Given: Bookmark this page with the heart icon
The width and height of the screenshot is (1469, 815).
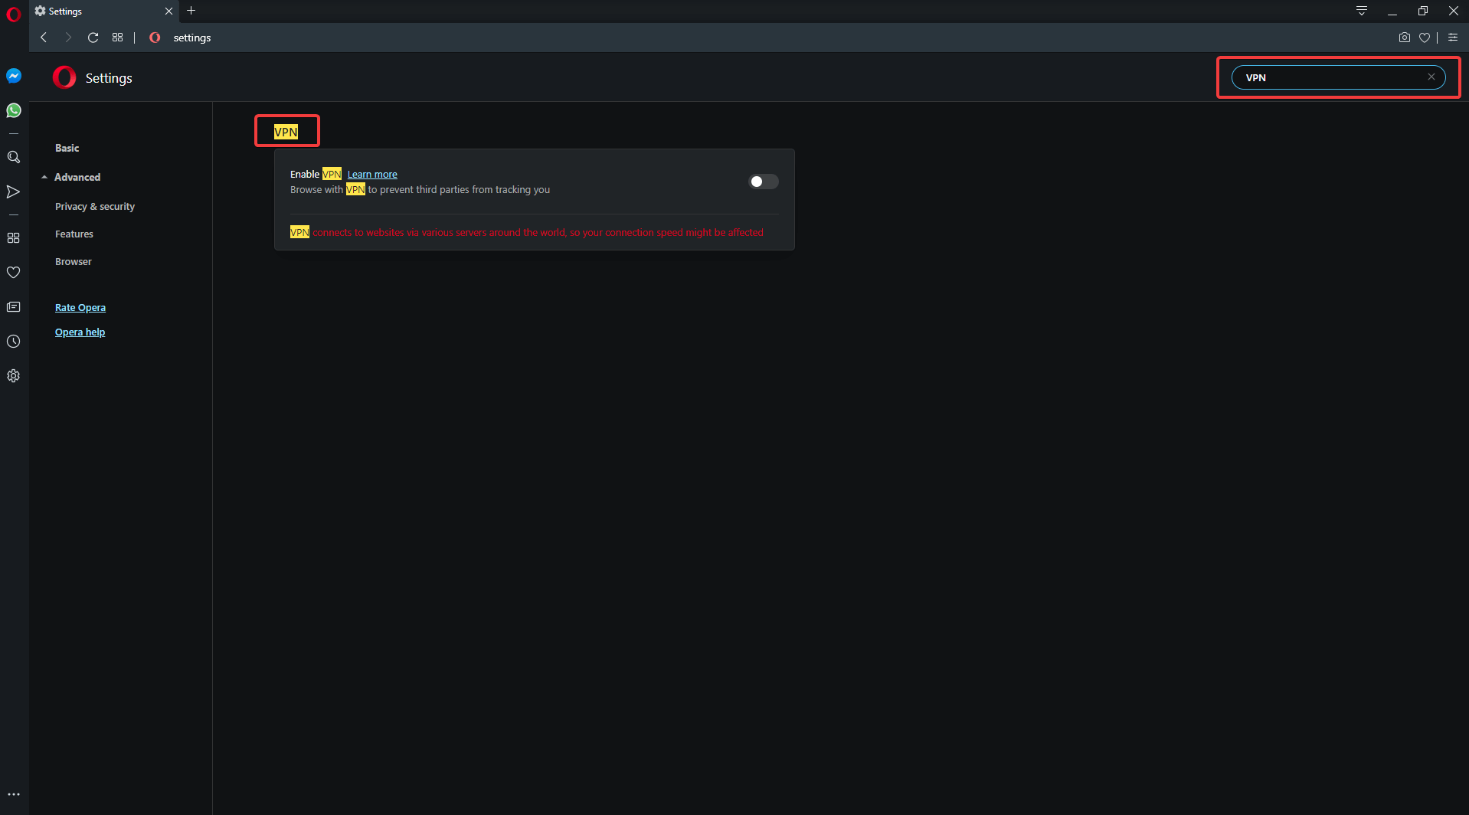Looking at the screenshot, I should 1425,37.
